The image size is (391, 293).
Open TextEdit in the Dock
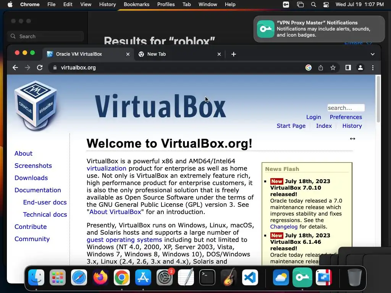click(x=186, y=277)
